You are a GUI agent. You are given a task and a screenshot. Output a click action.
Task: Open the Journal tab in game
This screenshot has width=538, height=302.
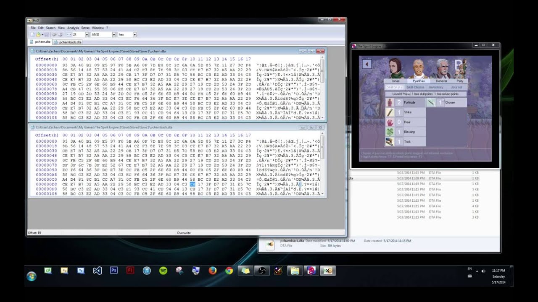click(x=456, y=87)
